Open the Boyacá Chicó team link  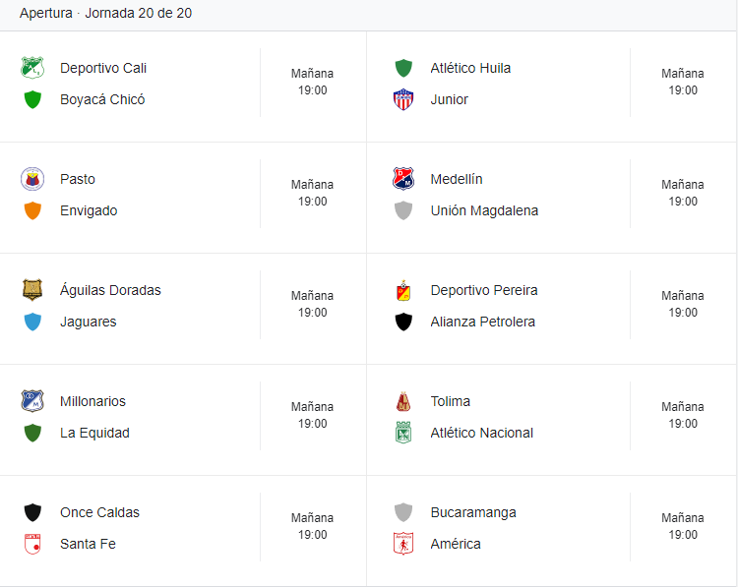(x=102, y=99)
